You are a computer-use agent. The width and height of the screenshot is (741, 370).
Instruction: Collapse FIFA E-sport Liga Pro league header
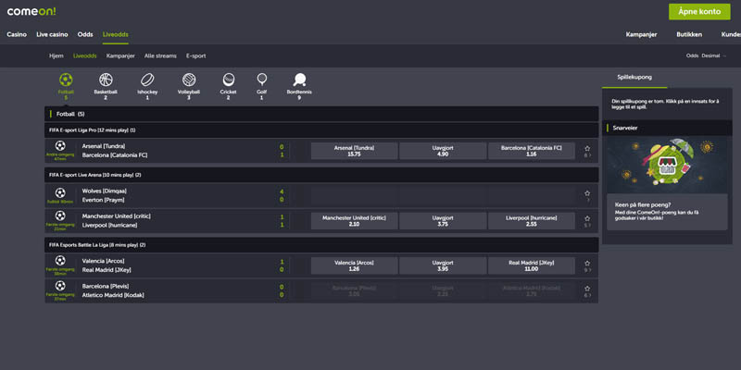tap(321, 129)
